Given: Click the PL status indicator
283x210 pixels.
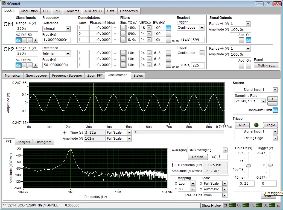Looking at the screenshot, I should tap(259, 205).
